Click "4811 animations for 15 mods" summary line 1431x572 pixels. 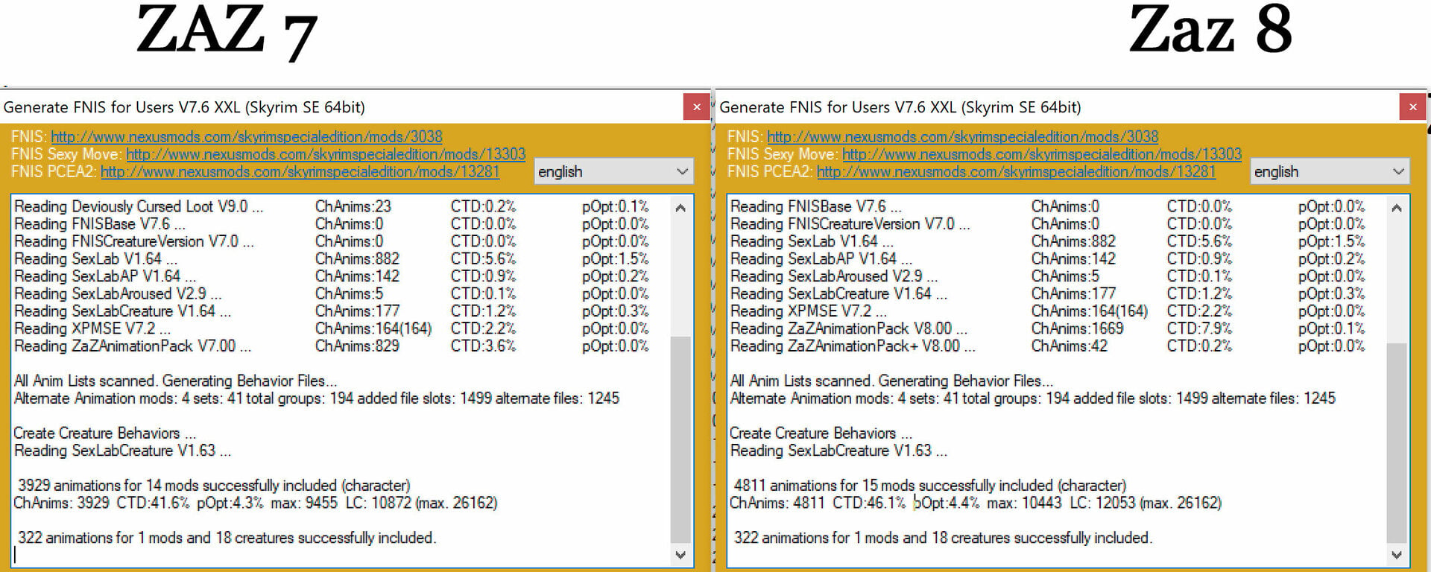(x=930, y=486)
